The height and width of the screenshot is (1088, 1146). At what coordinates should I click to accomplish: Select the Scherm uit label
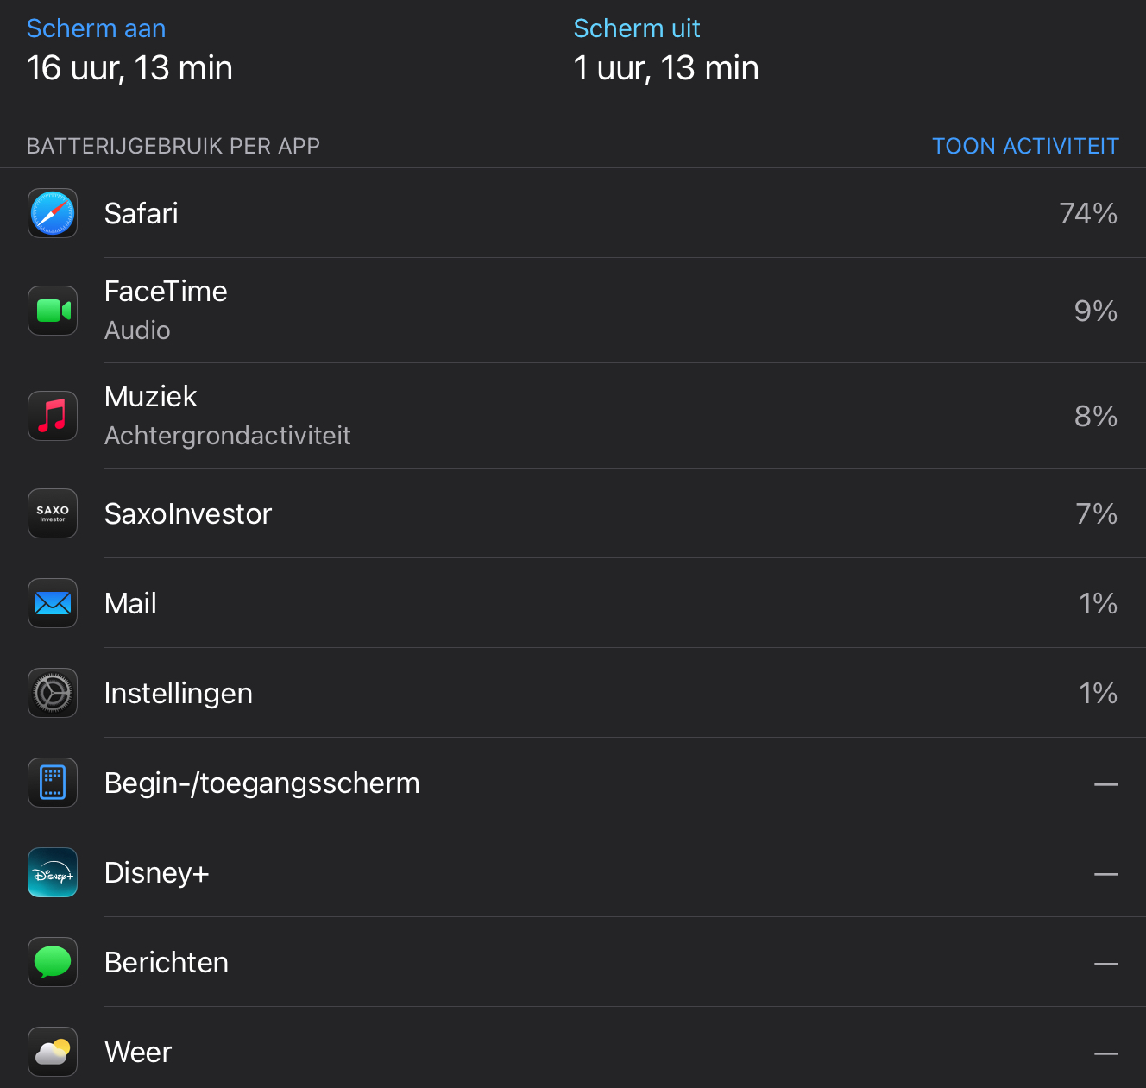tap(637, 28)
